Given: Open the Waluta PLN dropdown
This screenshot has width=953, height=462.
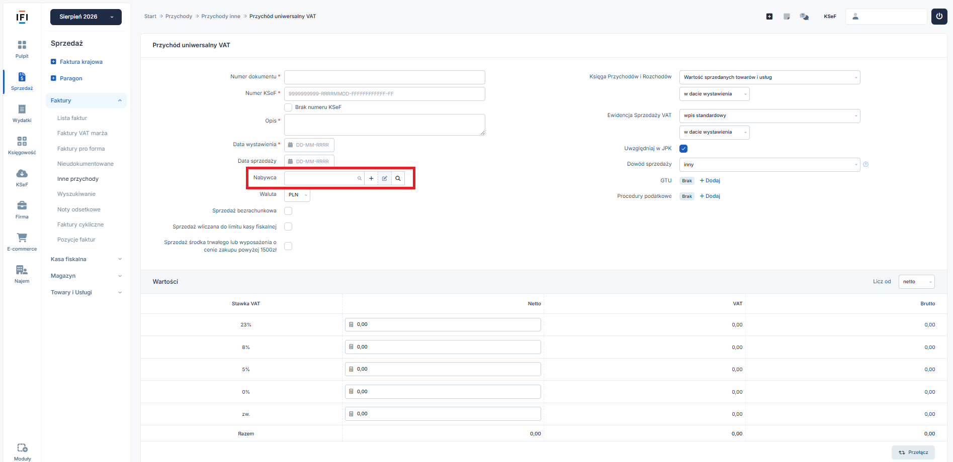Looking at the screenshot, I should pyautogui.click(x=297, y=195).
